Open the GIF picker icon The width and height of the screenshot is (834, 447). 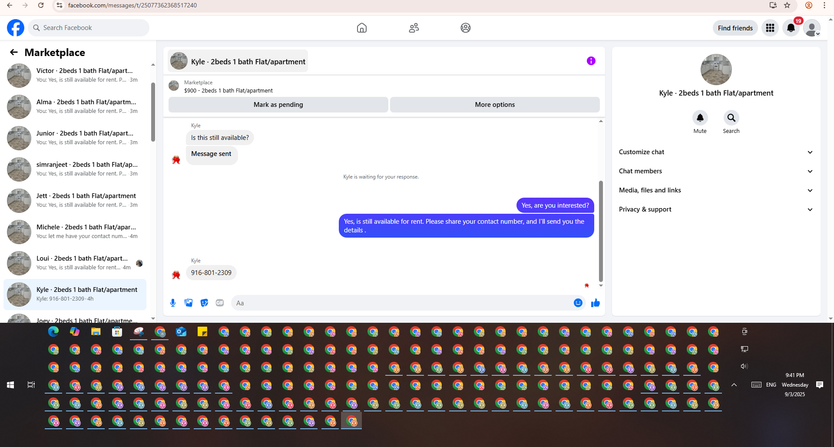click(220, 303)
